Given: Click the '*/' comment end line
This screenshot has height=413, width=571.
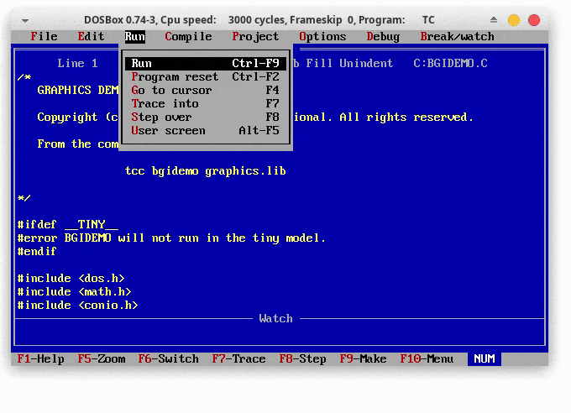Looking at the screenshot, I should [x=24, y=198].
